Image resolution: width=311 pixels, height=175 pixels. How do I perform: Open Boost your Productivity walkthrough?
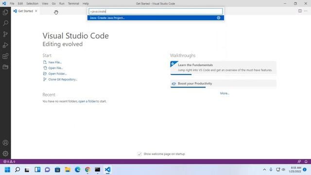pyautogui.click(x=223, y=84)
